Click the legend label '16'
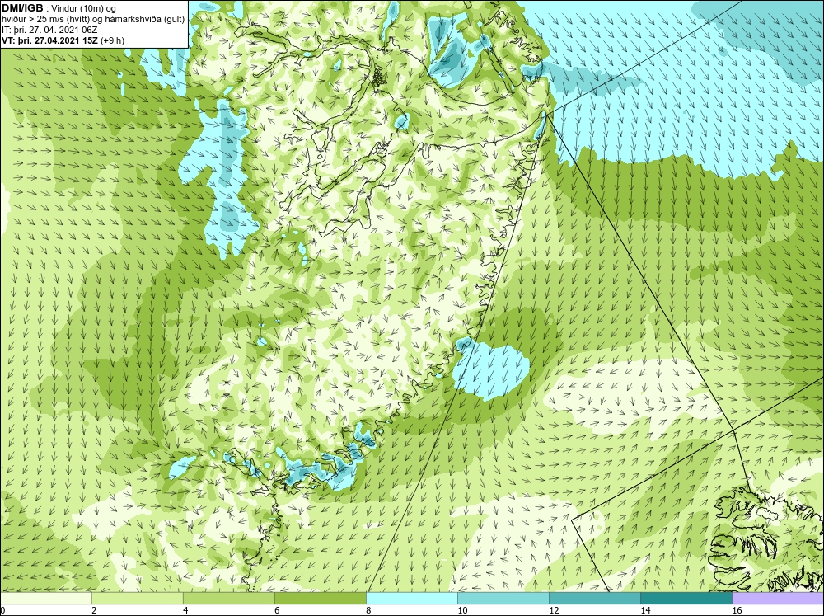824x616 pixels. pyautogui.click(x=736, y=610)
